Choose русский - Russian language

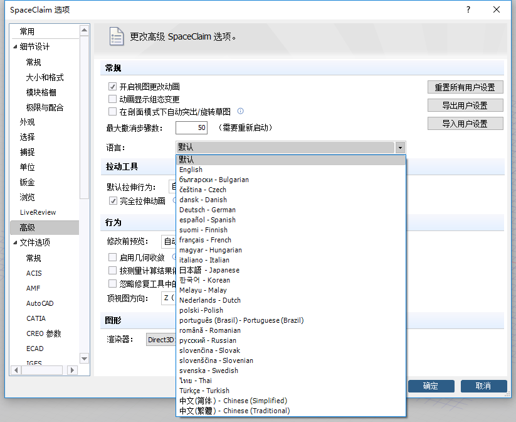pos(291,340)
